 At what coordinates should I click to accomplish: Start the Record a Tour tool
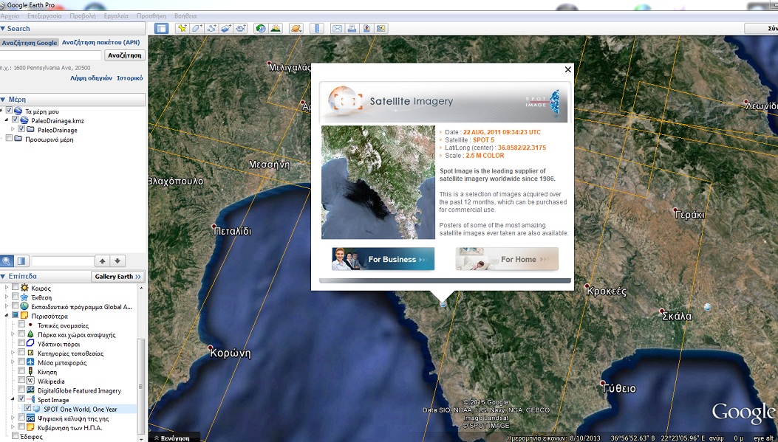coord(241,28)
